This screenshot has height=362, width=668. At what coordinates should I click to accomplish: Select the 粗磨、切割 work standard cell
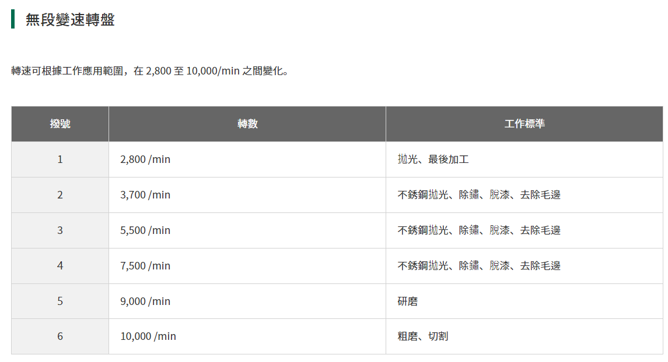pyautogui.click(x=423, y=336)
